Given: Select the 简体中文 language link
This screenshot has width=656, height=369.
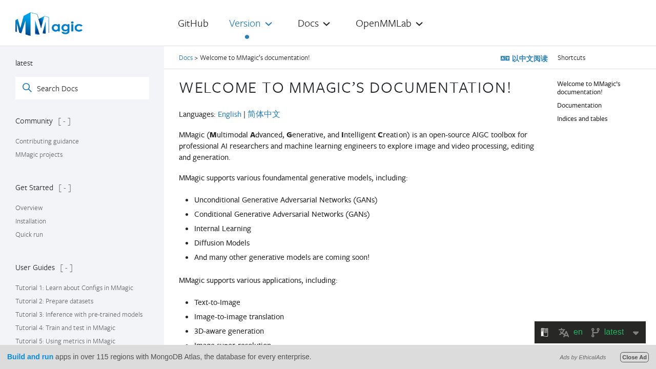Looking at the screenshot, I should click(264, 114).
